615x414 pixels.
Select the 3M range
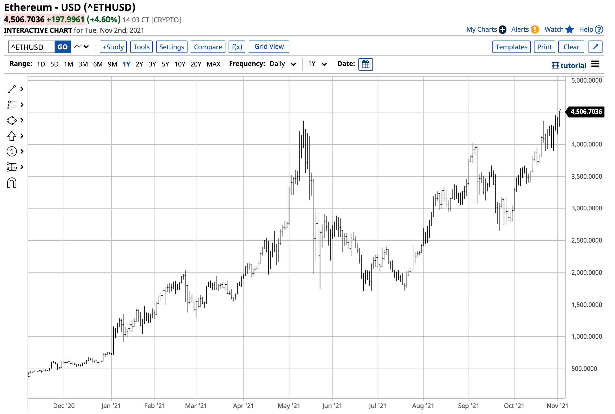[83, 64]
